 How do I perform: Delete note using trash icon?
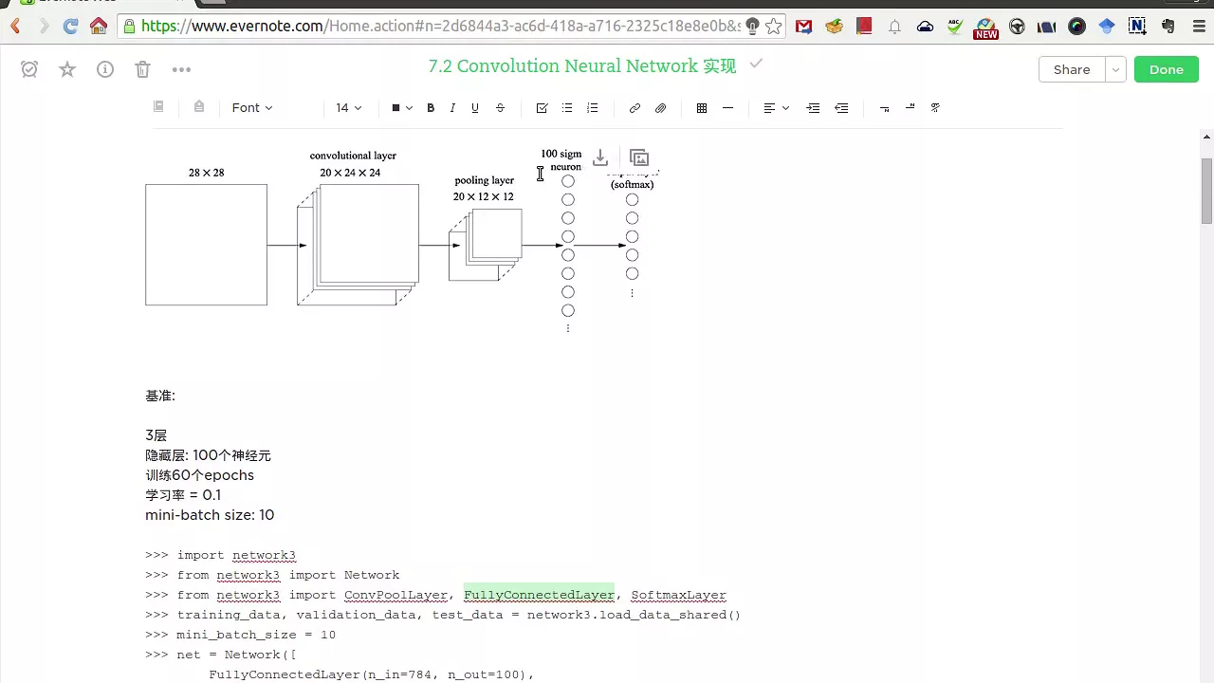point(142,69)
